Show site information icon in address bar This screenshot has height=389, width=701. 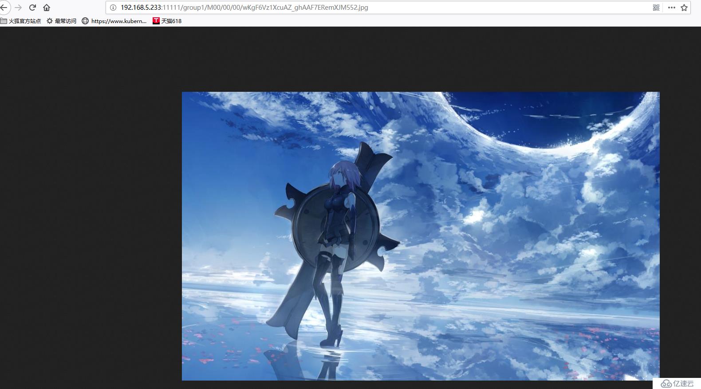113,8
